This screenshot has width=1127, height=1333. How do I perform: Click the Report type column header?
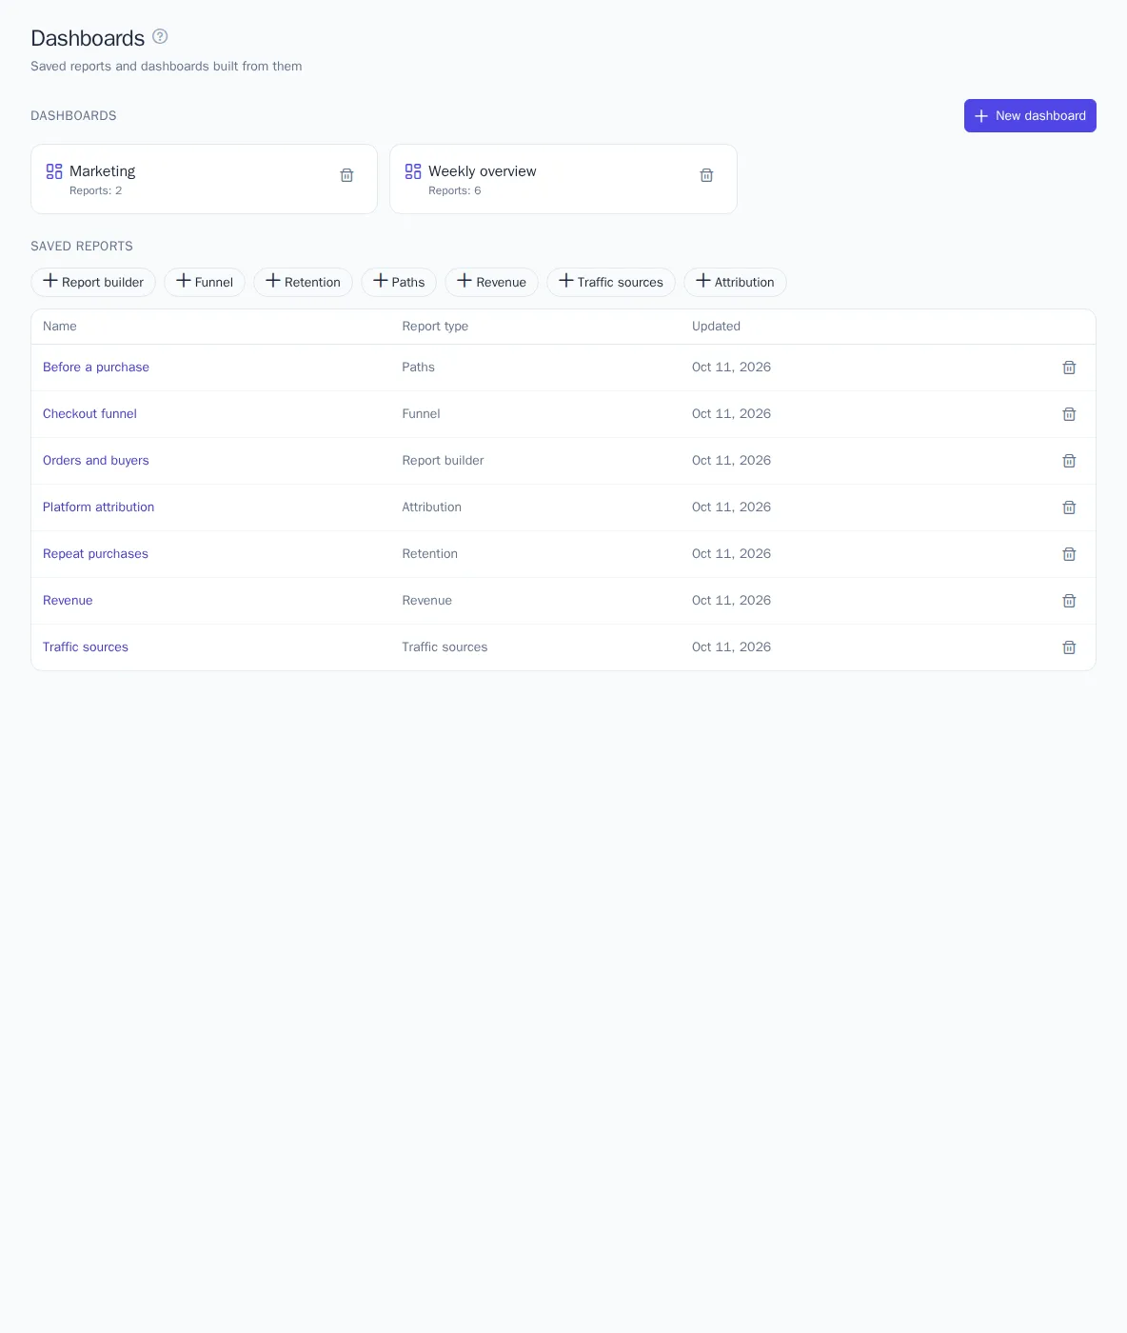click(x=435, y=327)
